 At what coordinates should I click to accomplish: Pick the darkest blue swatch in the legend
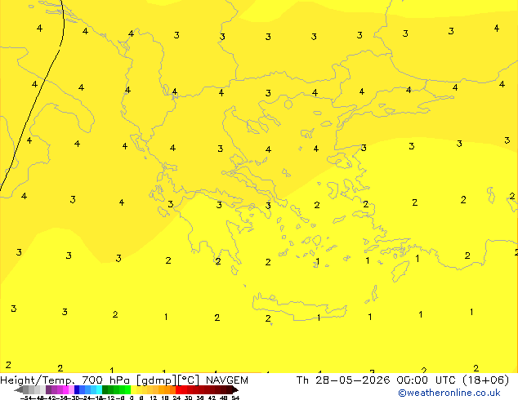pos(77,389)
